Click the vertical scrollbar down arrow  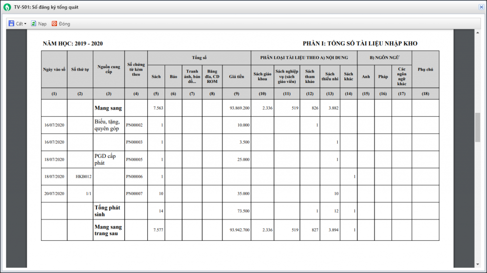[x=477, y=264]
